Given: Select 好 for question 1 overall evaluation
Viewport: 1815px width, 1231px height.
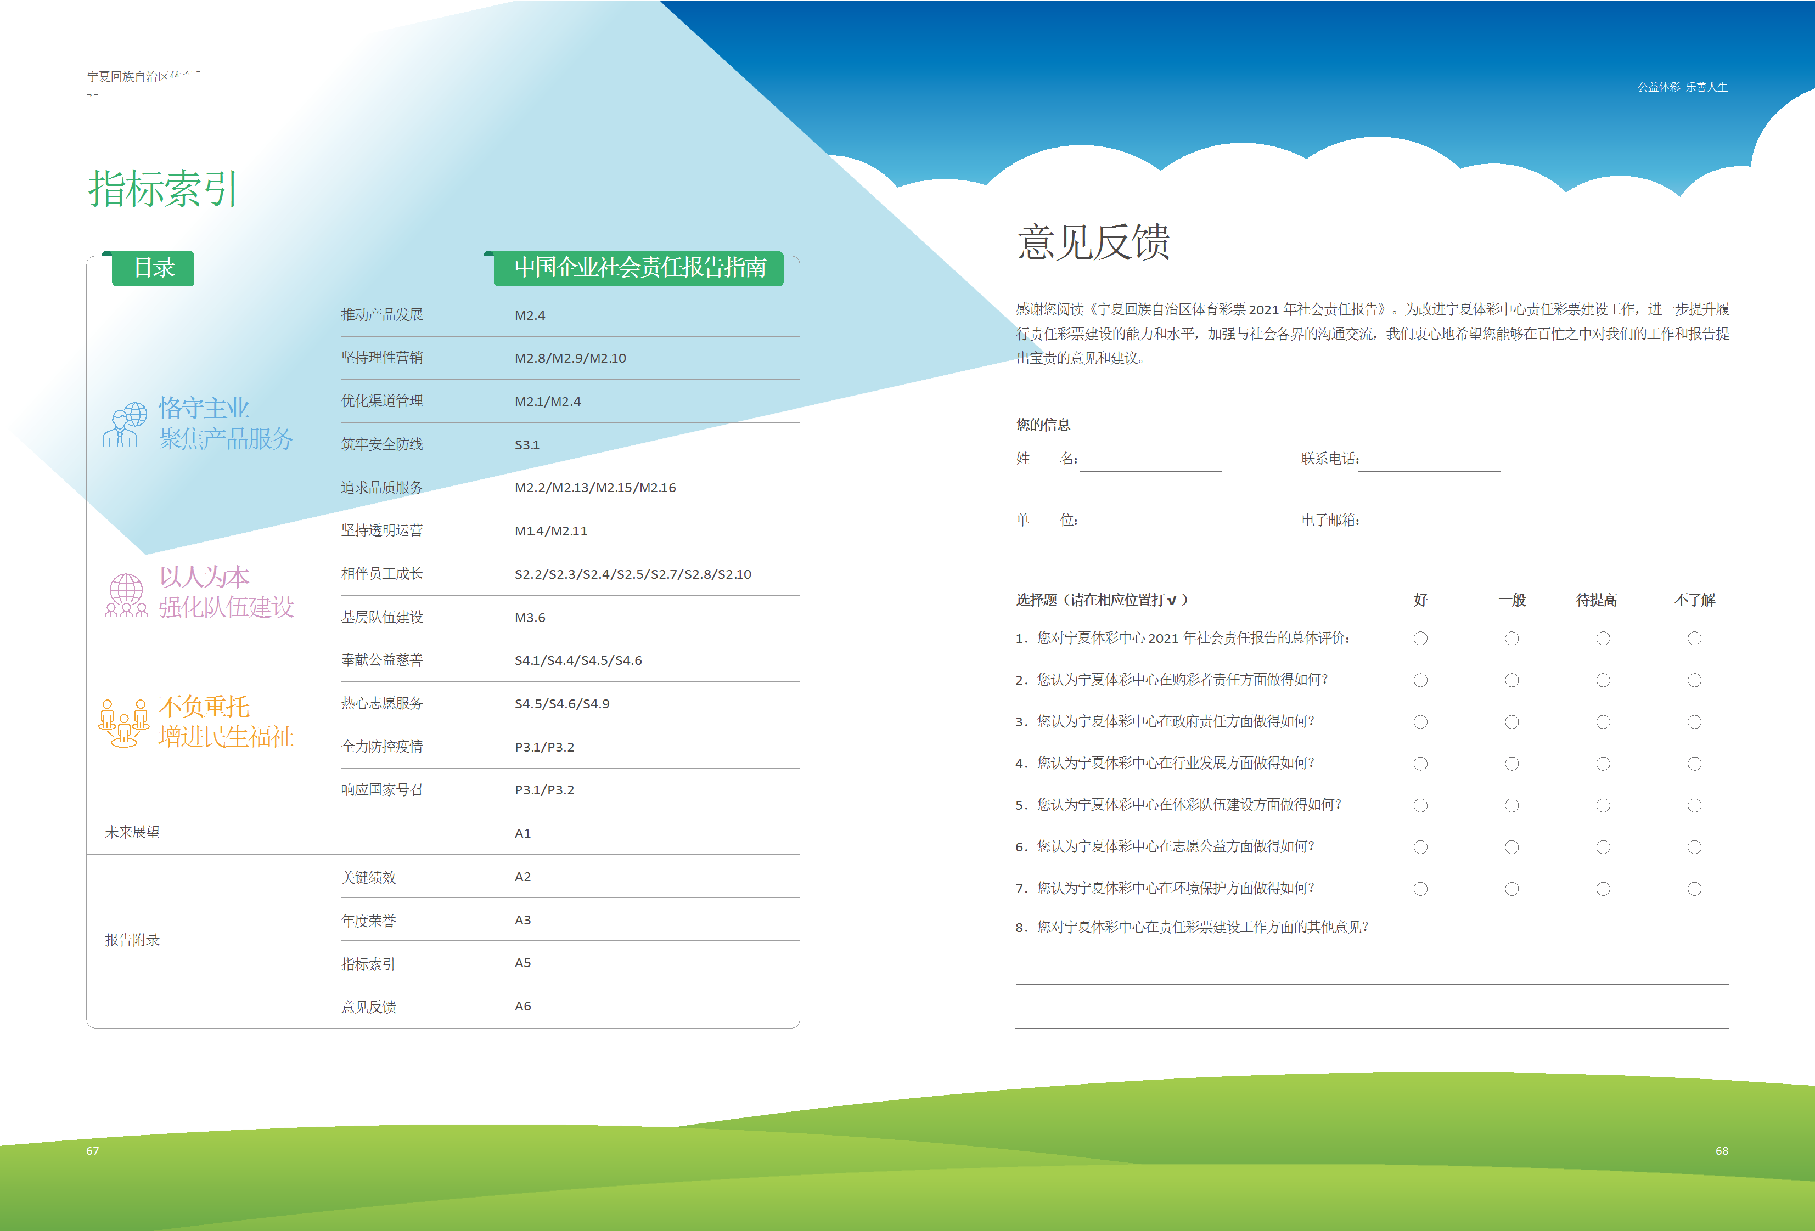Looking at the screenshot, I should (1420, 639).
